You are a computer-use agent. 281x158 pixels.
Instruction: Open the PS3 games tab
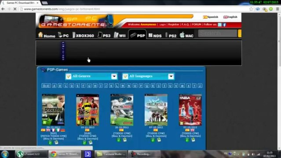(104, 35)
